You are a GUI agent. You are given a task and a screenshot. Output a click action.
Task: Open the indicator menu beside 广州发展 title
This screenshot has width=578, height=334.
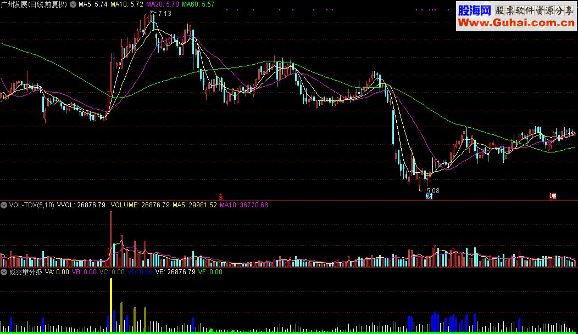pyautogui.click(x=73, y=4)
